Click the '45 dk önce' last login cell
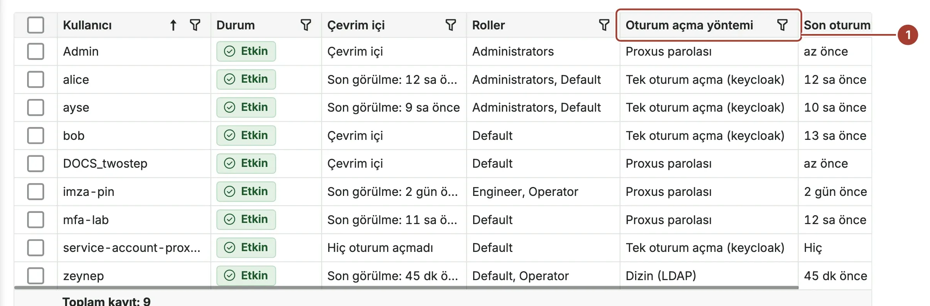This screenshot has width=930, height=306. (x=835, y=276)
